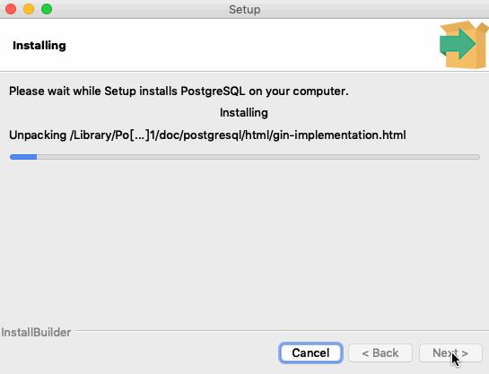
Task: Minimize the Setup window using the yellow button
Action: tap(29, 9)
